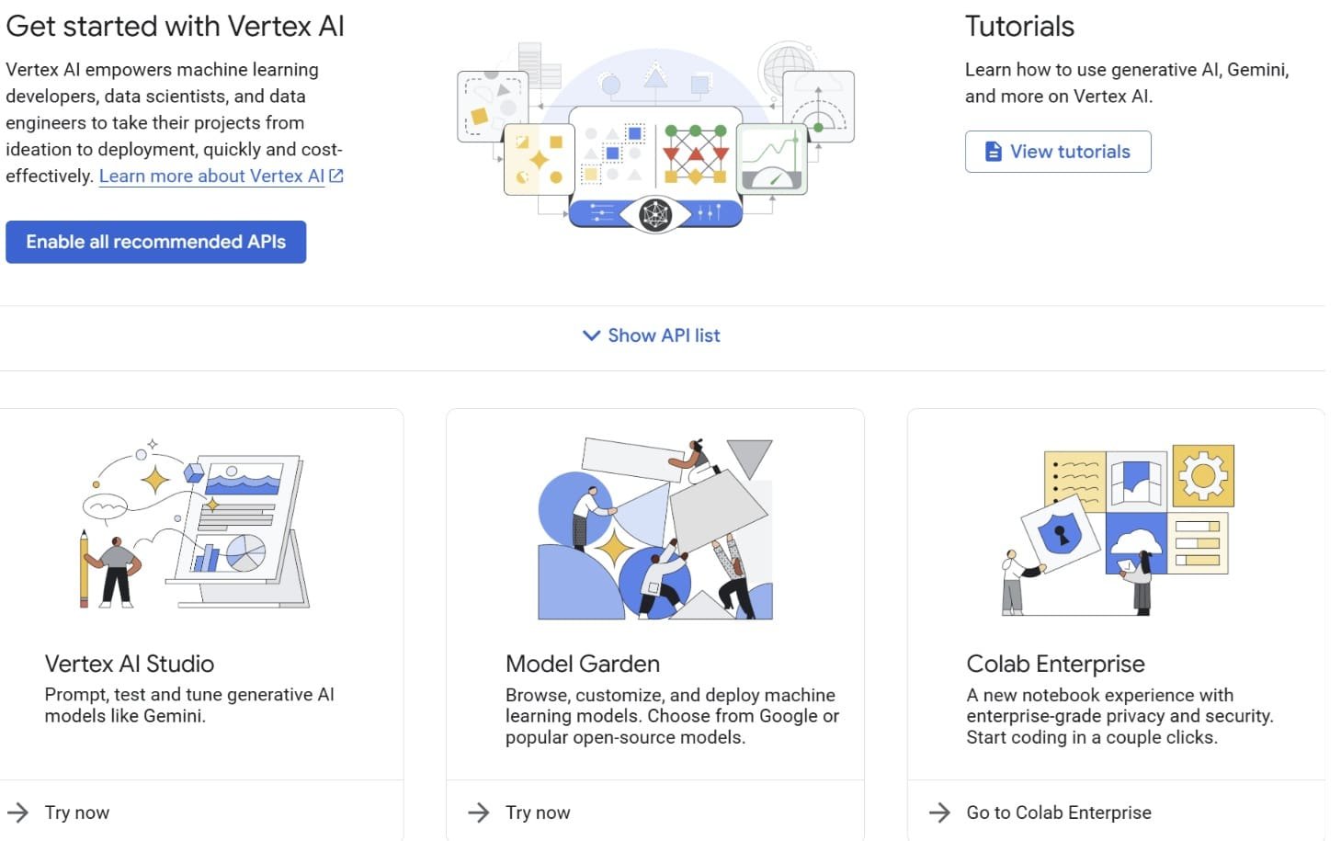Click the View tutorials button
The height and width of the screenshot is (841, 1341).
pos(1057,152)
